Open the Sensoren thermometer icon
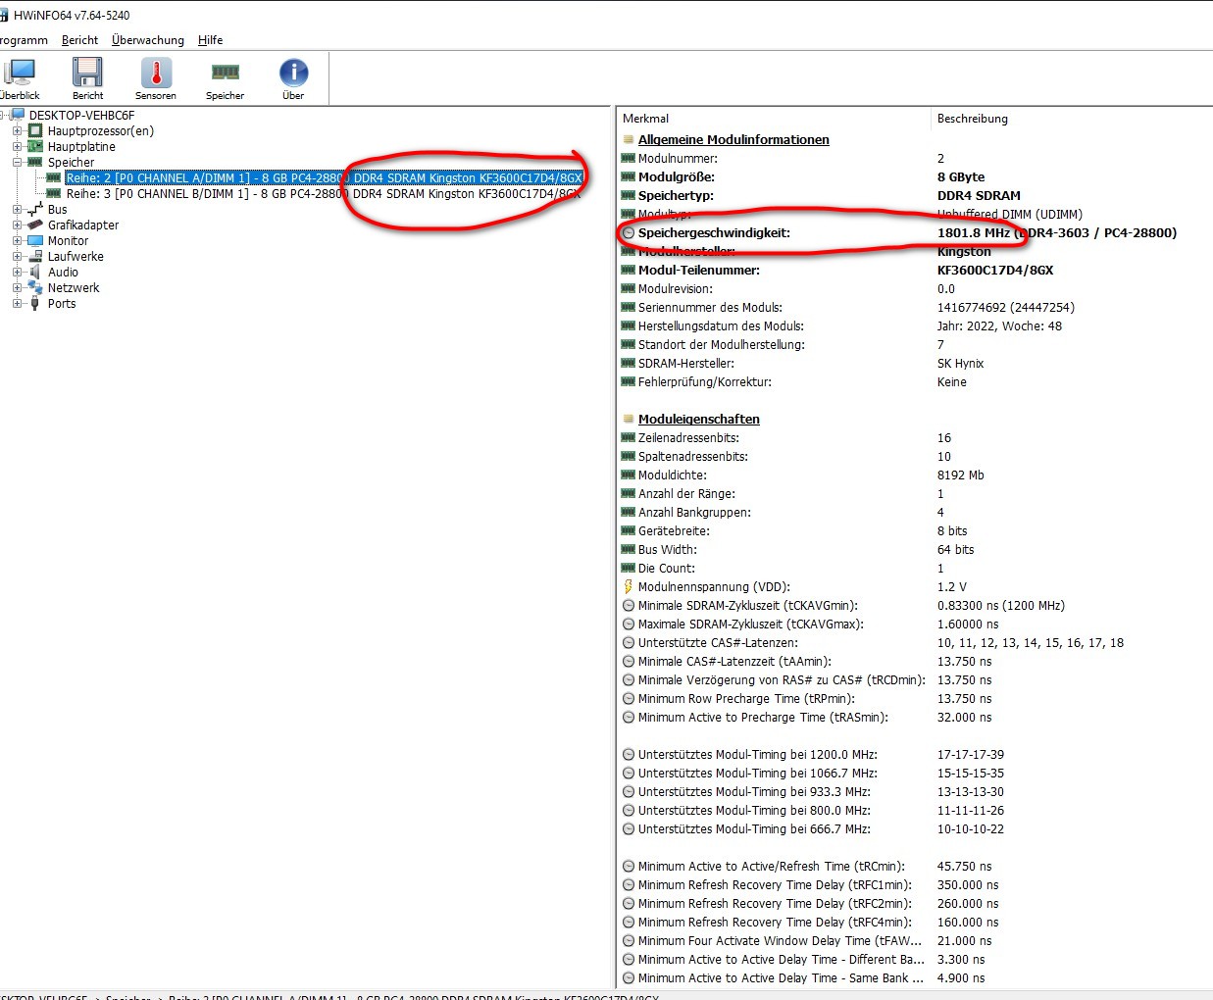The height and width of the screenshot is (1000, 1213). pos(156,73)
